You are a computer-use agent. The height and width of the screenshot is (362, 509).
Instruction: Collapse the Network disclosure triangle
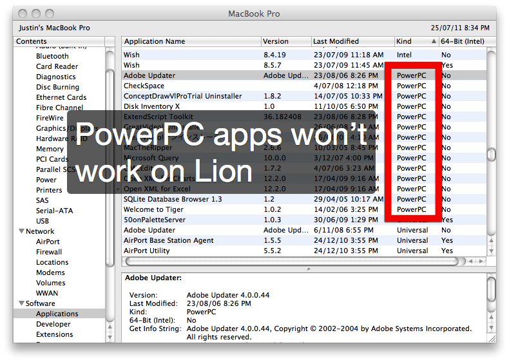[21, 231]
